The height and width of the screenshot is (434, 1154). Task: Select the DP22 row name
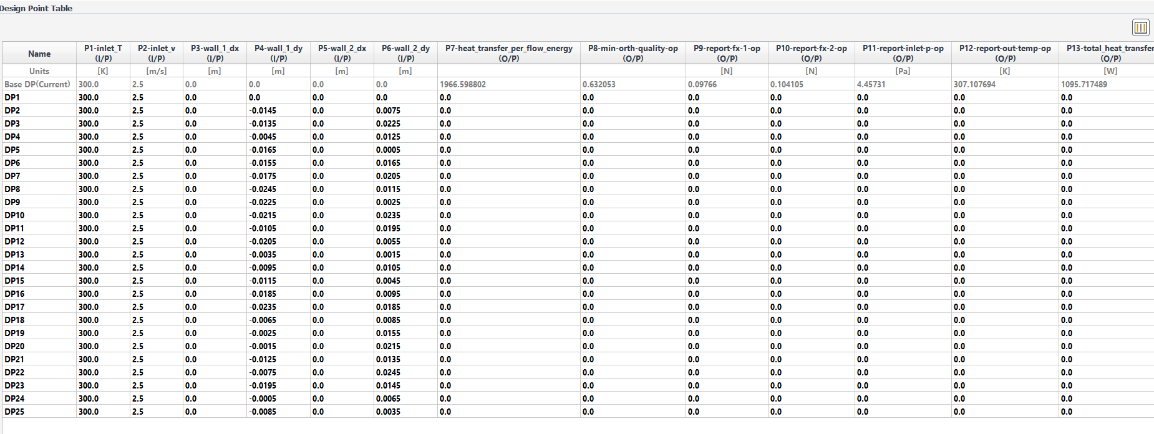click(x=14, y=372)
